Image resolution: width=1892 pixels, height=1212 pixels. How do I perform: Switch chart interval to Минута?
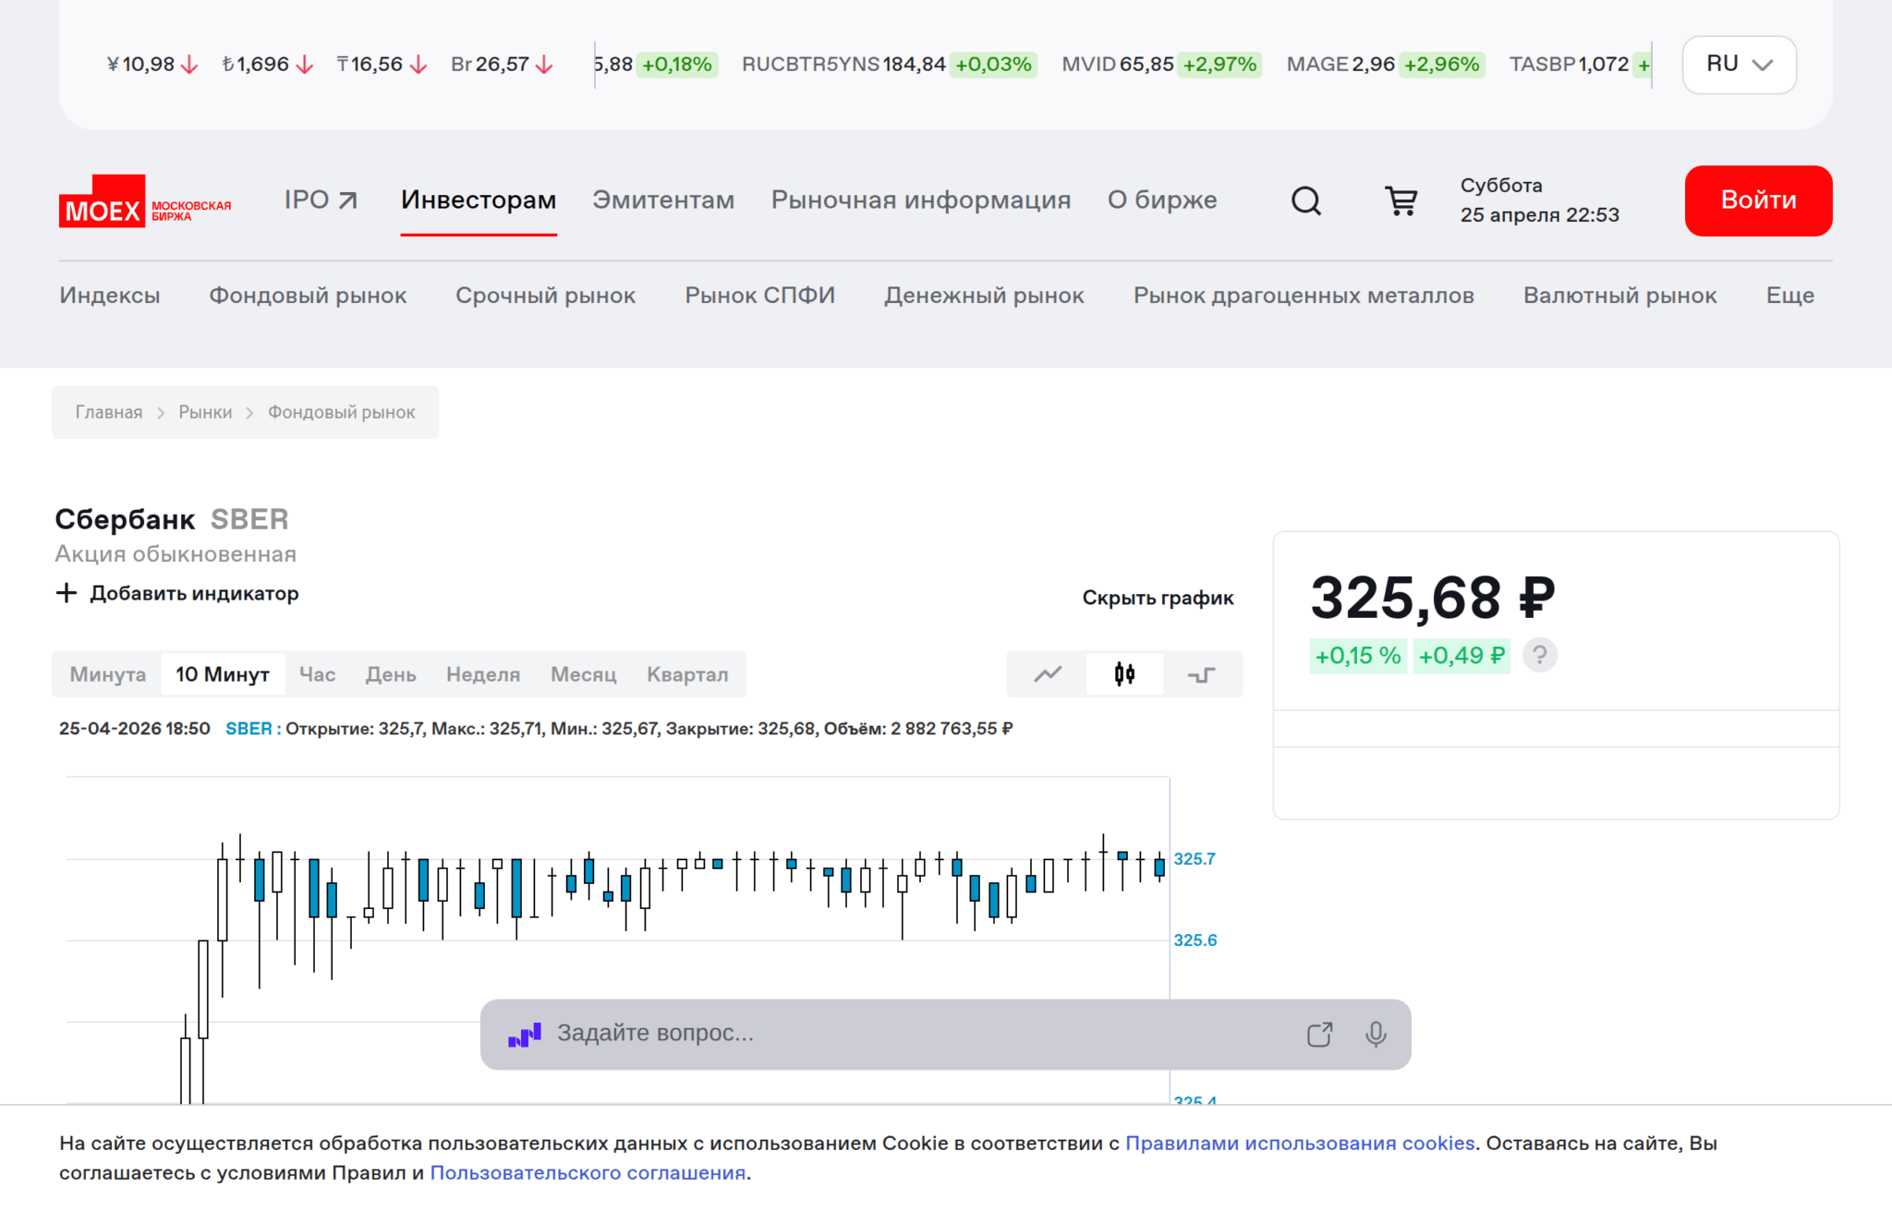click(x=108, y=674)
